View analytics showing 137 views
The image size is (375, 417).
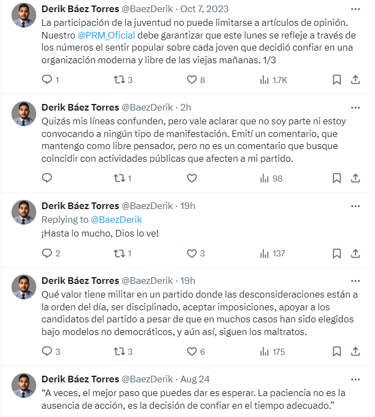pos(272,254)
